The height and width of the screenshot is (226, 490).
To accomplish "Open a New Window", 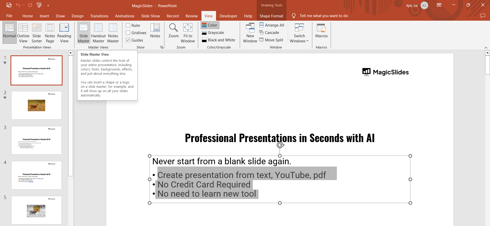I will point(250,33).
